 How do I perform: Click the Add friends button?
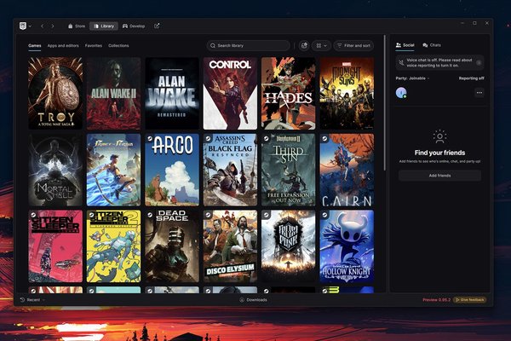pos(439,176)
